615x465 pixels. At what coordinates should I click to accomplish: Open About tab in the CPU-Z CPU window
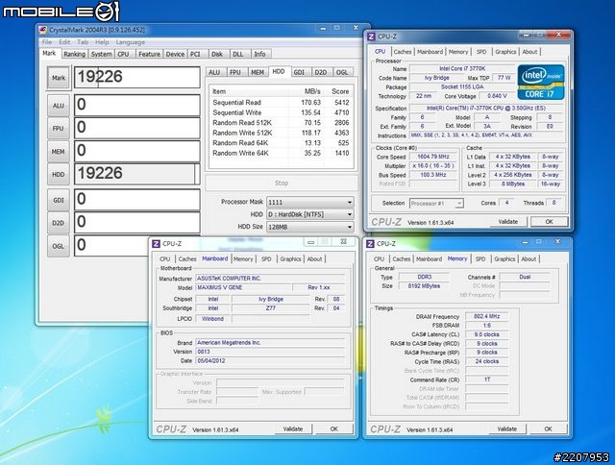click(x=529, y=52)
